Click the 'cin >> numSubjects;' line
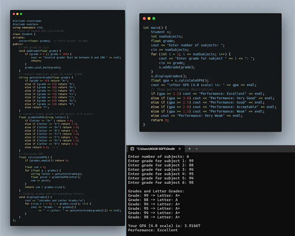This screenshot has height=236, width=295. click(x=170, y=50)
